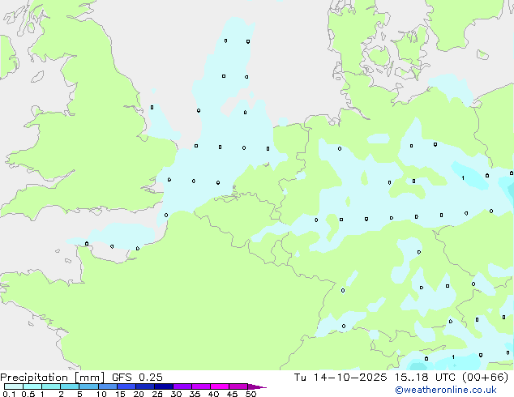Click the "(00+66)" forecast offset text
The image size is (514, 397).
(485, 378)
